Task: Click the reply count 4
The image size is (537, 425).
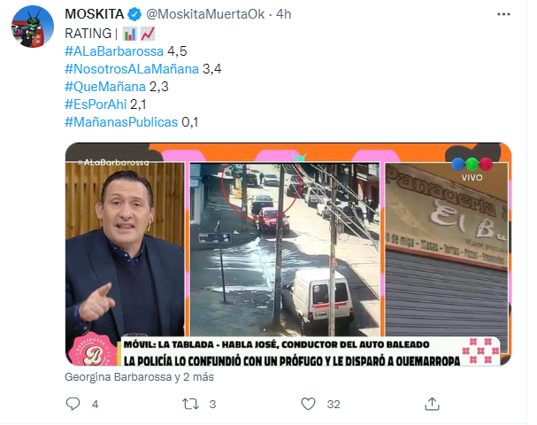Action: (96, 404)
